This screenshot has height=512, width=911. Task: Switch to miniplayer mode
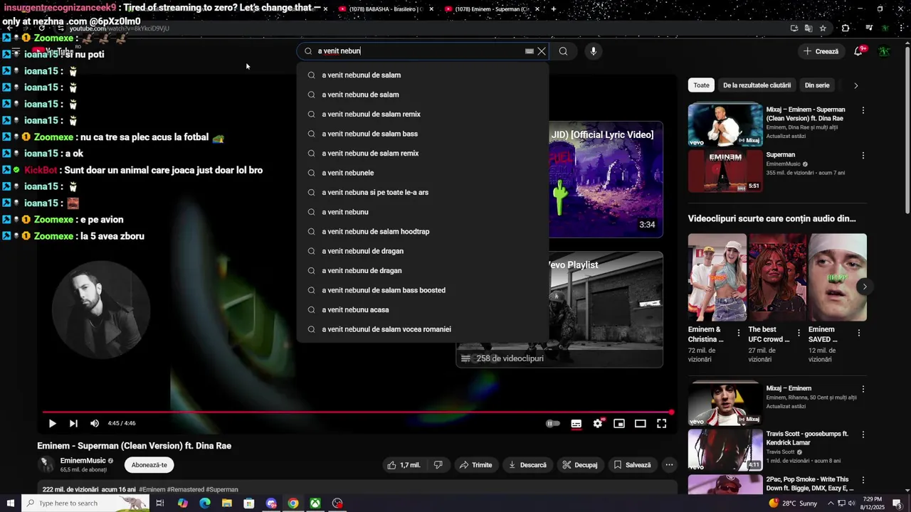pos(619,423)
